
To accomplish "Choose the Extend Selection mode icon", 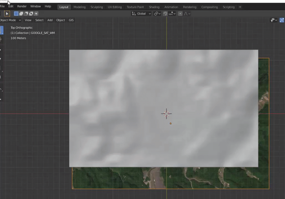I will 21,14.
